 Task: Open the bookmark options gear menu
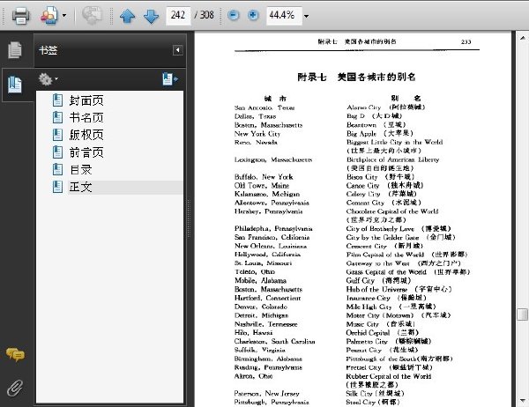coord(48,79)
